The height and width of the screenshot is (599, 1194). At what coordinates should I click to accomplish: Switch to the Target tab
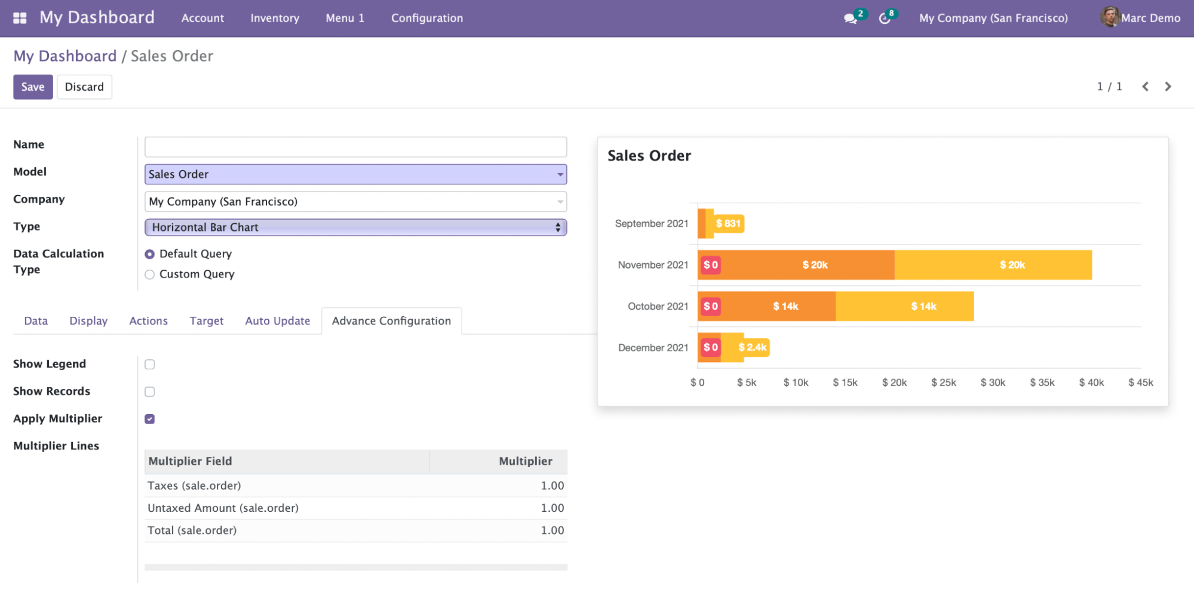coord(207,321)
